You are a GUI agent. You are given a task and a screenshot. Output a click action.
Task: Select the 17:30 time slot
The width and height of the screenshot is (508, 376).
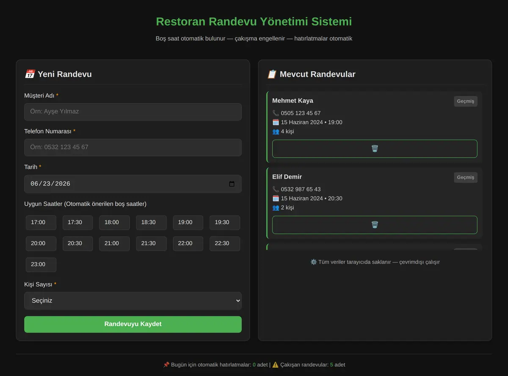click(78, 222)
